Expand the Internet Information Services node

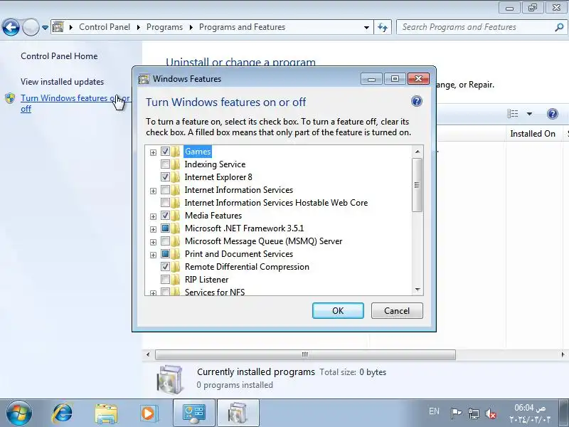pos(153,191)
